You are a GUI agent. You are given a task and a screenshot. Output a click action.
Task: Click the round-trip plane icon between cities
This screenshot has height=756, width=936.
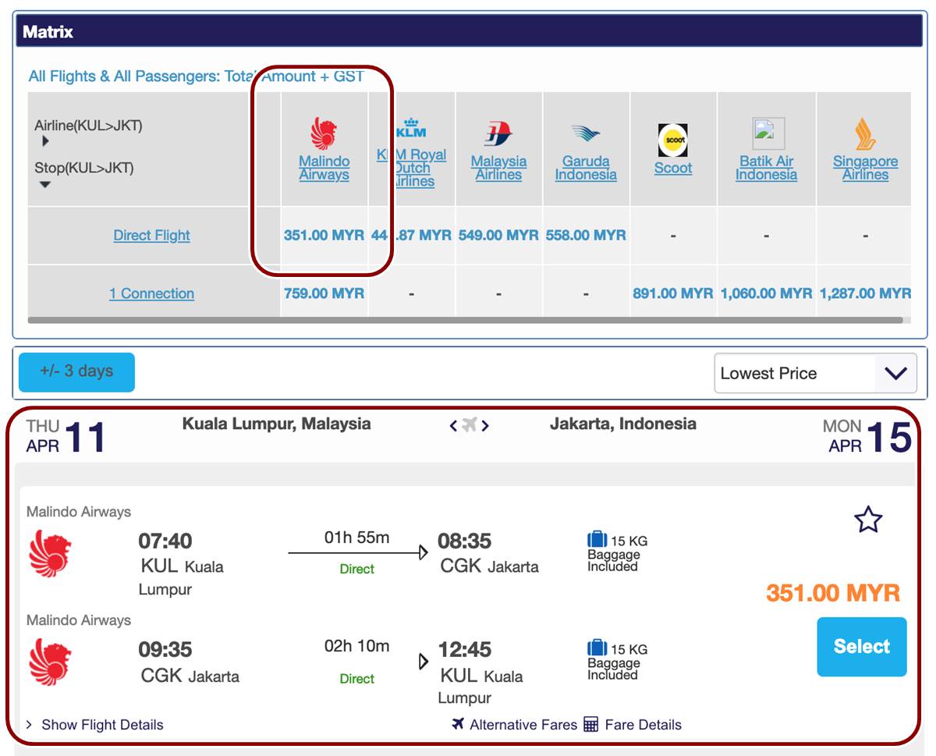[x=469, y=425]
